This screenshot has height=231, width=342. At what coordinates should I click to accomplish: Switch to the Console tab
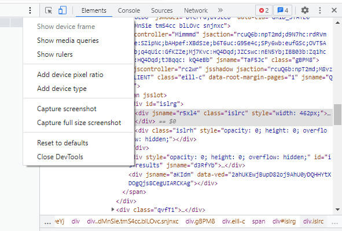128,10
